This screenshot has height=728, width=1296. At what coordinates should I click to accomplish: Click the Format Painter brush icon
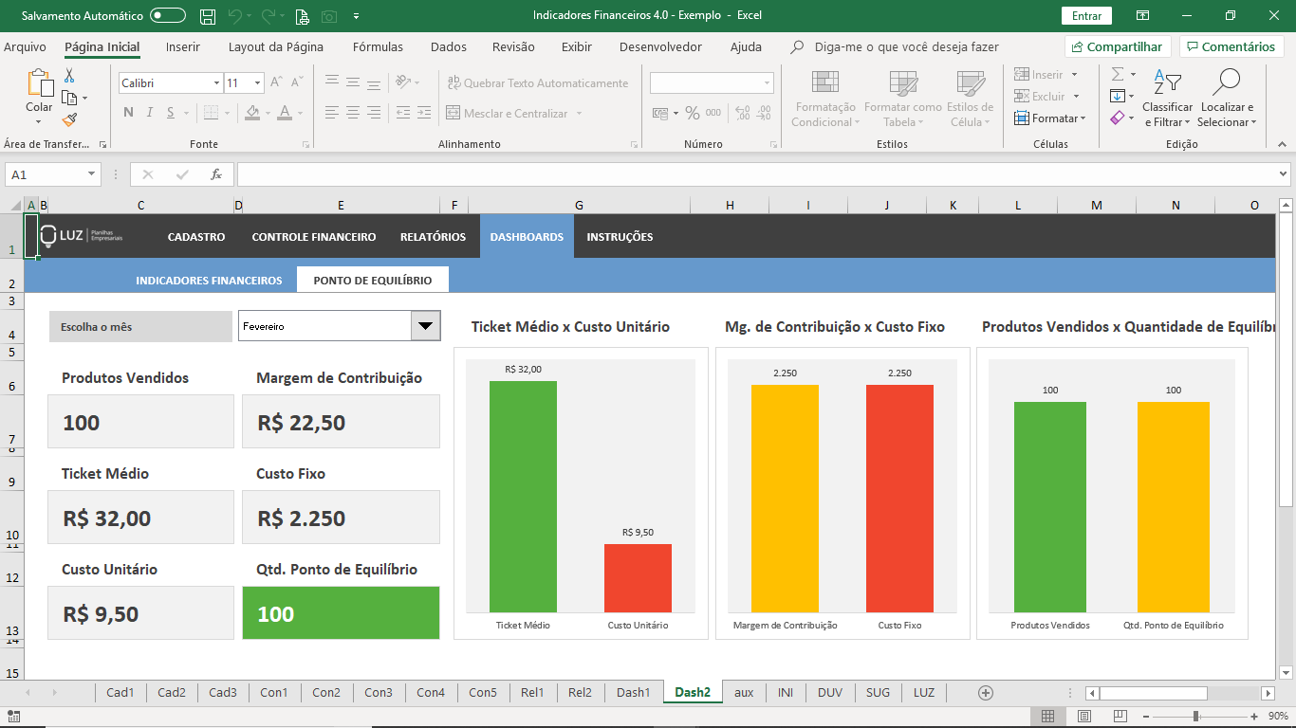coord(70,119)
